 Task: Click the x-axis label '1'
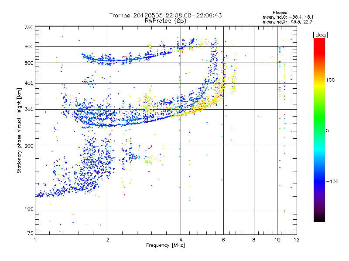click(35, 240)
